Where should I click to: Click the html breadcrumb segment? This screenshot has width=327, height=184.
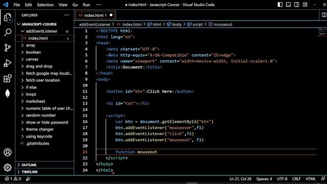[x=154, y=25]
